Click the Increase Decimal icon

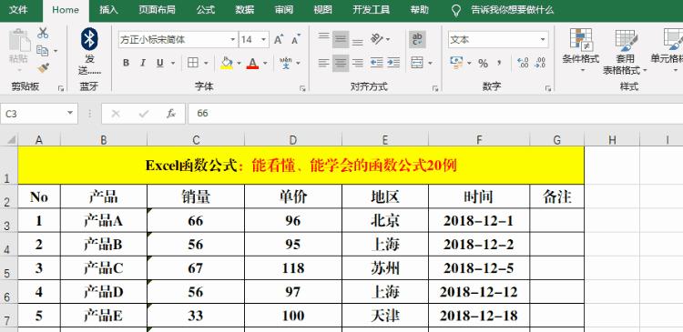click(x=523, y=63)
